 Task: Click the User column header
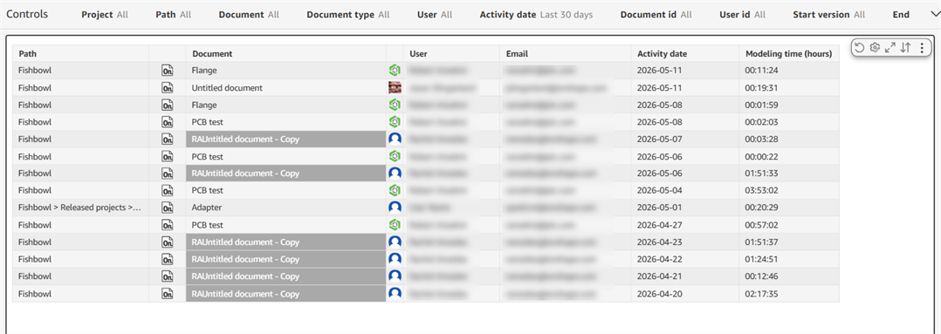[451, 53]
